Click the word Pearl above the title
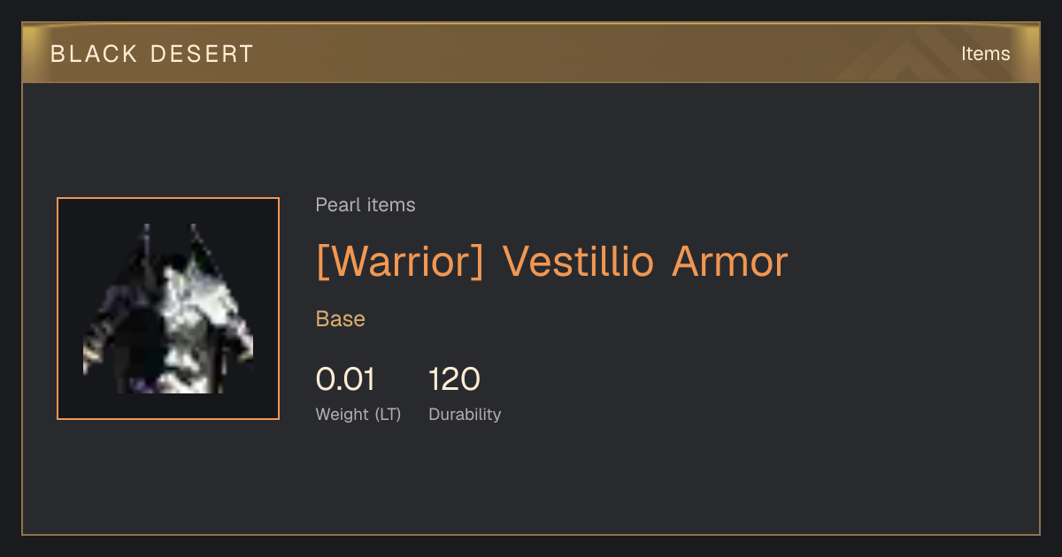Screen dimensions: 1062x557 pos(335,205)
